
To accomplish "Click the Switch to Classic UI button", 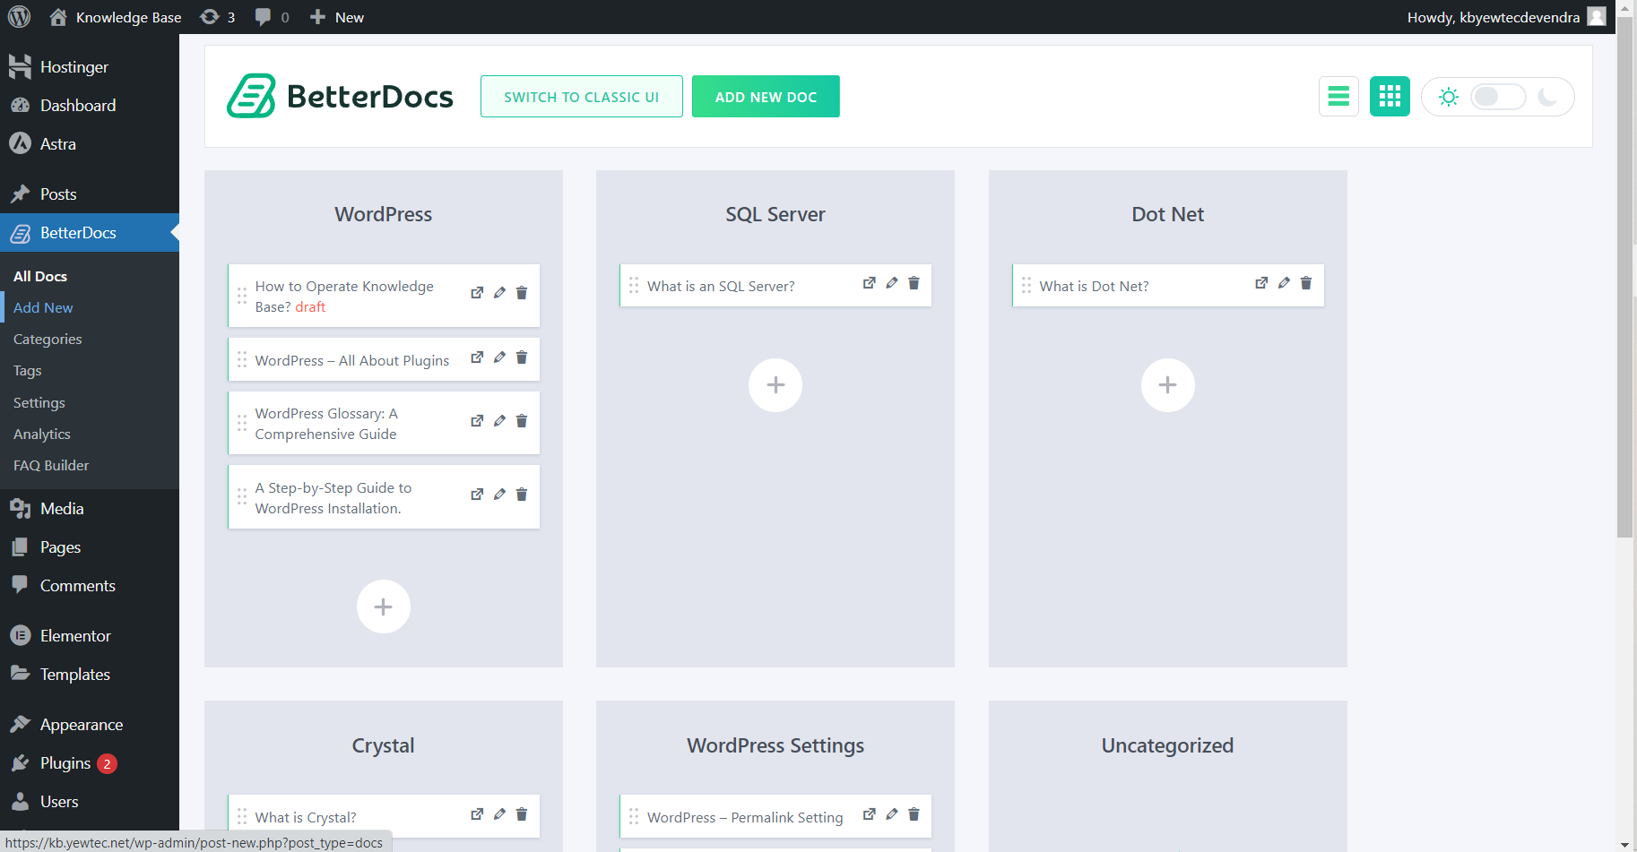I will pos(582,97).
